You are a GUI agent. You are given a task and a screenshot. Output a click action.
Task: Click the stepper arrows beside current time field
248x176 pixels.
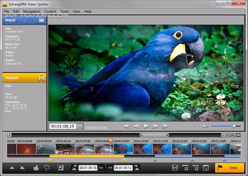tap(80, 126)
